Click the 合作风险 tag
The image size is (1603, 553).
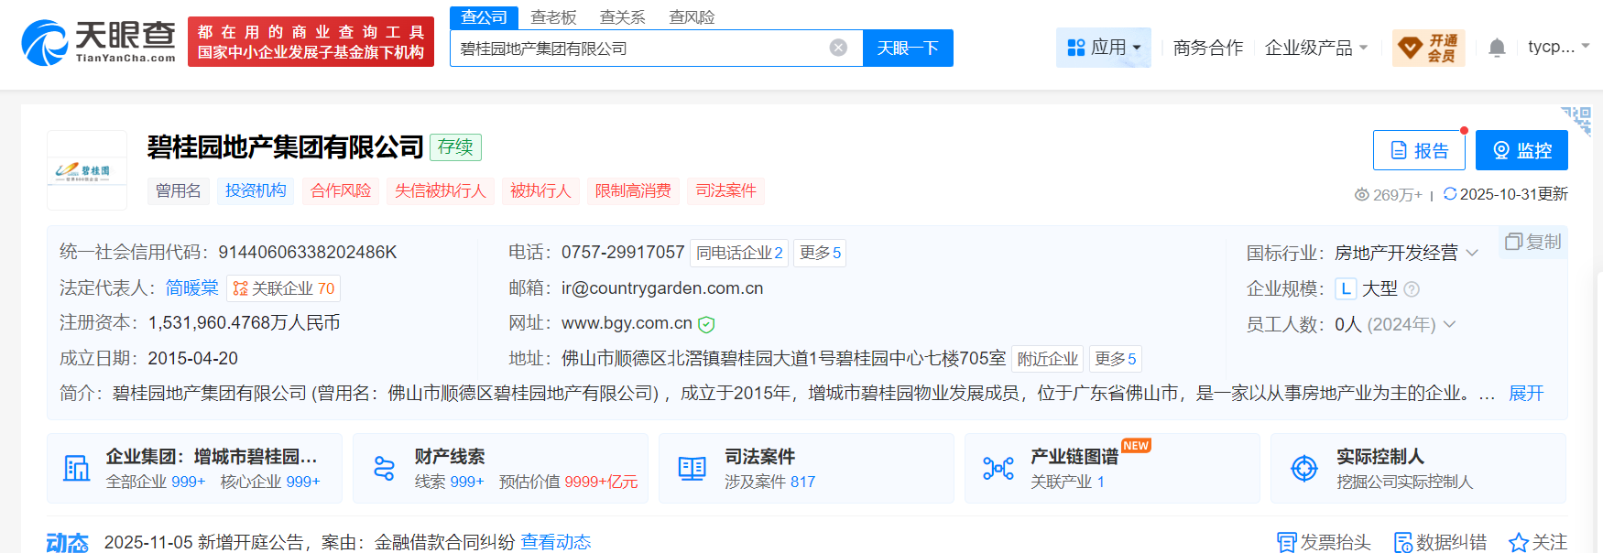(x=341, y=190)
